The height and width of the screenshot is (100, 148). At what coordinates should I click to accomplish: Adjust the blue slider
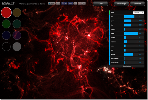pos(131,25)
